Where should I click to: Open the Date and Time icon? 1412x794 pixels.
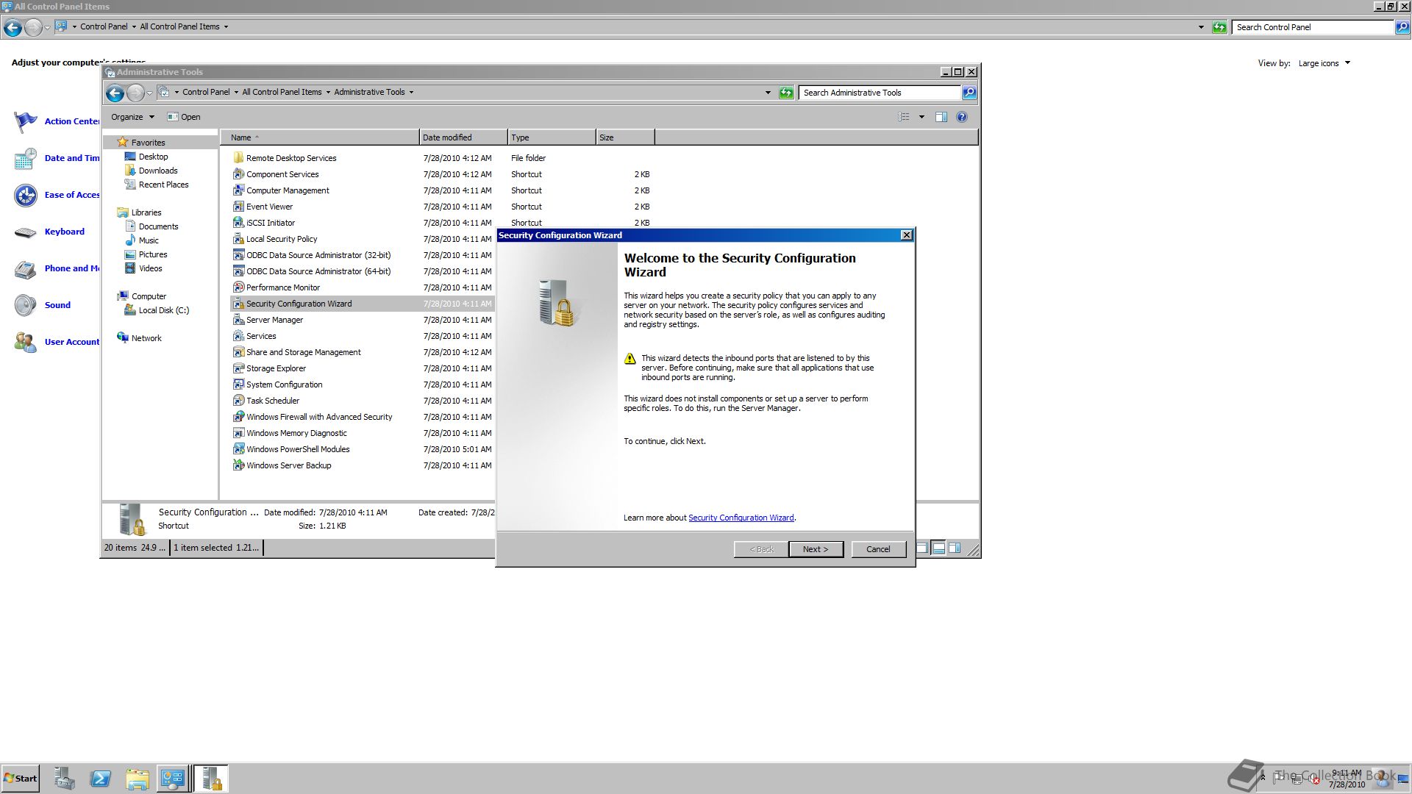pyautogui.click(x=26, y=158)
